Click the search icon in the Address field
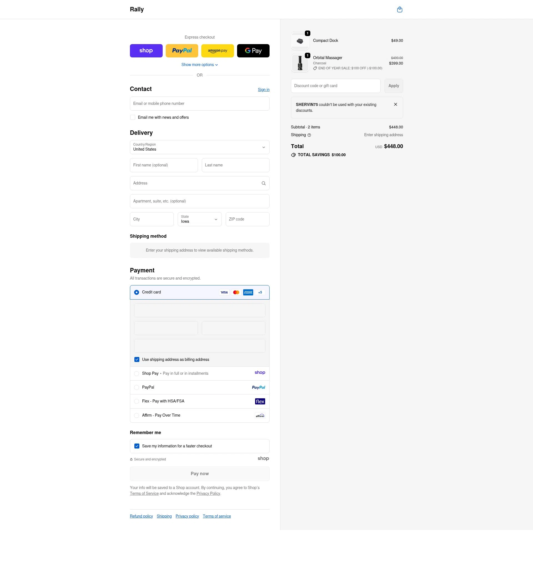Screen dimensions: 533x570 coord(263,183)
